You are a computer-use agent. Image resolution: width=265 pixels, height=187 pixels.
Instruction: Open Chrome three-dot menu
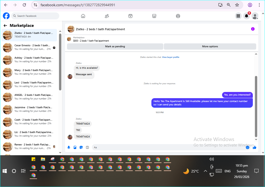(259, 5)
